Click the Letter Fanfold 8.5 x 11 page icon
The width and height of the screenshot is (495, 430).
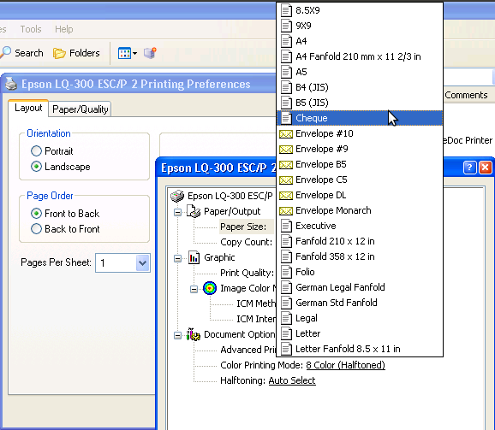286,349
